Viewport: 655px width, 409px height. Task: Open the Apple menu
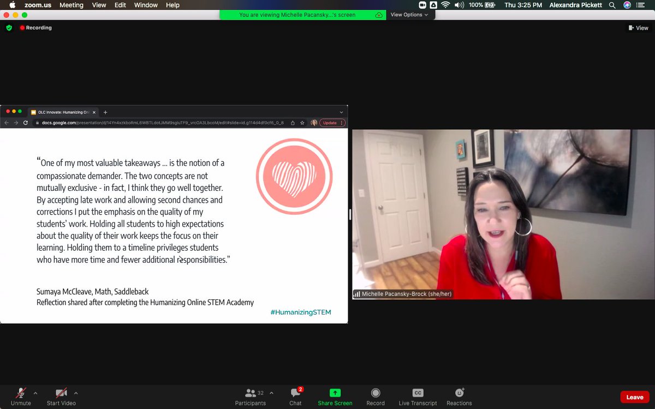[12, 5]
